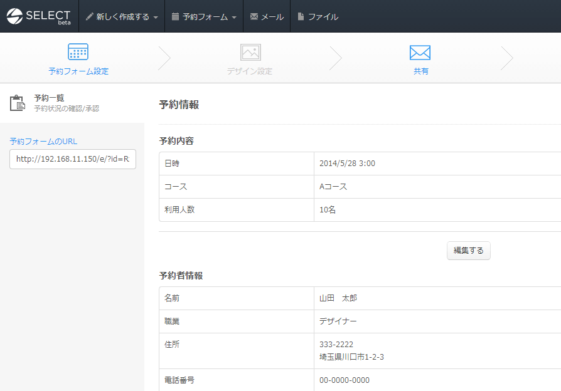The width and height of the screenshot is (561, 391).
Task: Expand the 予約フォーム dropdown caret
Action: tap(234, 18)
